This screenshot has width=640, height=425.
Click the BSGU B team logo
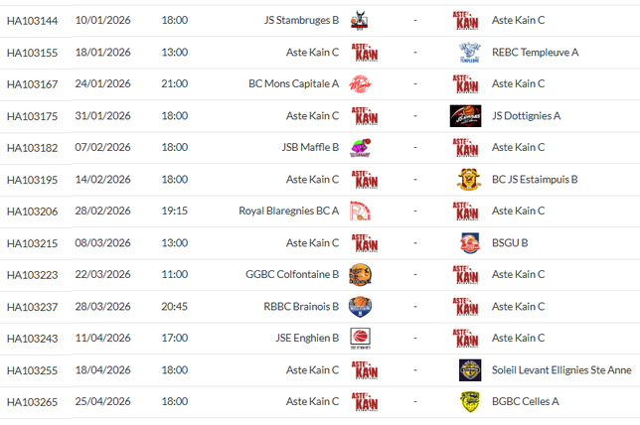tap(470, 242)
